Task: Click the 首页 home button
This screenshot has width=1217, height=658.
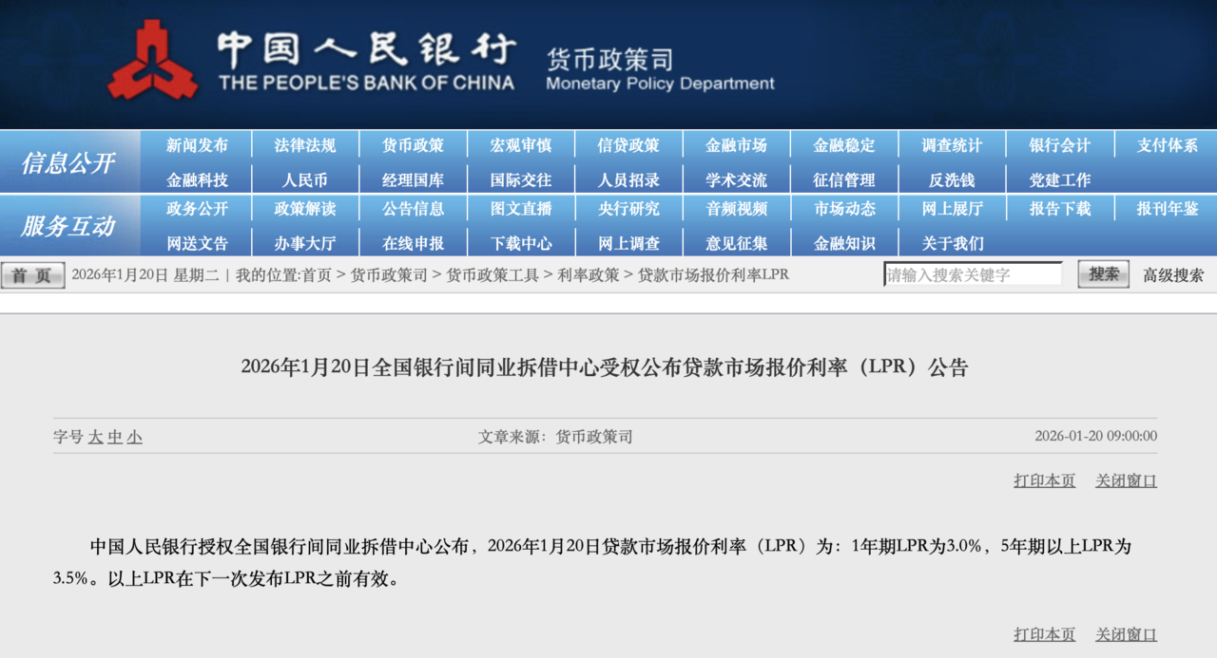Action: pyautogui.click(x=32, y=274)
